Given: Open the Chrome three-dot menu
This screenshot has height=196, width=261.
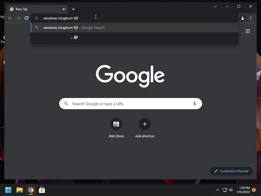Looking at the screenshot, I should click(251, 18).
